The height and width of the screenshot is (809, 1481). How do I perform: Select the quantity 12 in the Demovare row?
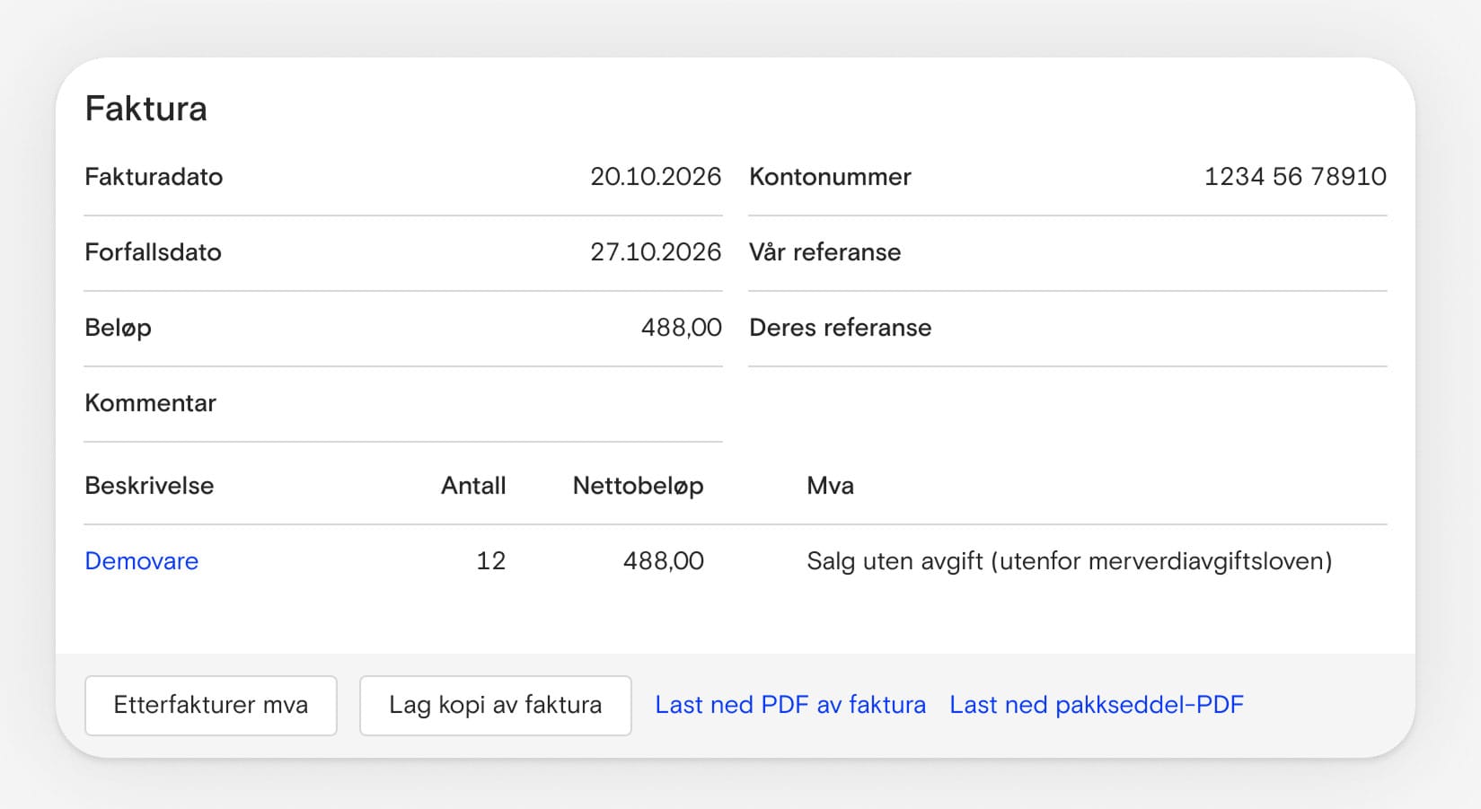[x=490, y=561]
